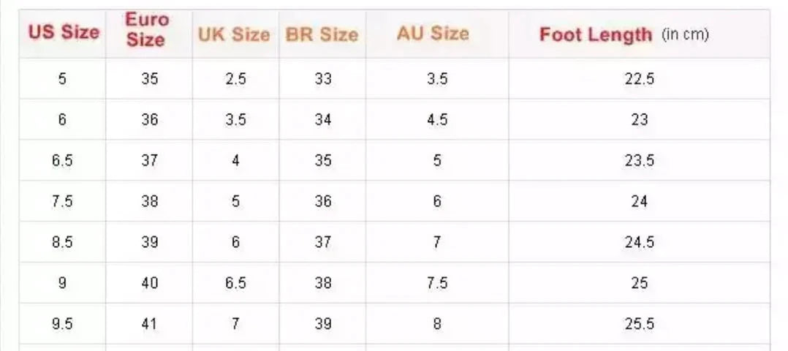This screenshot has height=351, width=788.
Task: Select US size 9.5 cell
Action: pos(62,324)
